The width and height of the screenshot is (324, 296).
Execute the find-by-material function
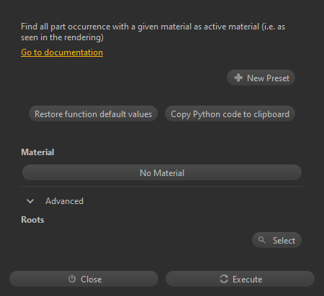[x=240, y=279]
